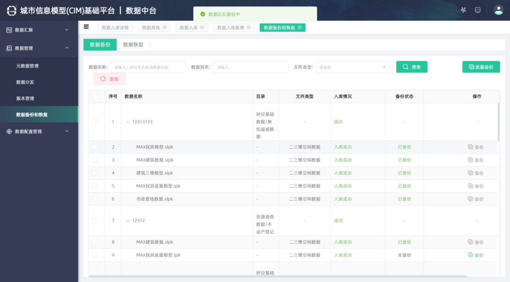Check the row 2 checkbox
This screenshot has height=282, width=510.
click(x=95, y=147)
